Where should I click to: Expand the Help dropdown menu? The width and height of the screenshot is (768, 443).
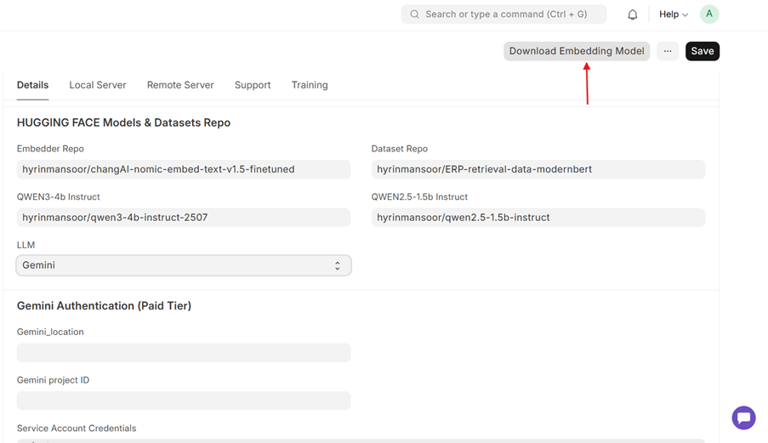(x=674, y=14)
